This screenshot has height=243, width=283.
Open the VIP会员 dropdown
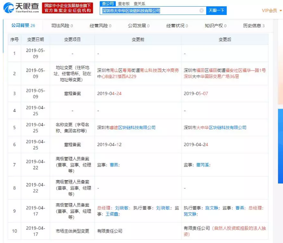click(x=272, y=10)
